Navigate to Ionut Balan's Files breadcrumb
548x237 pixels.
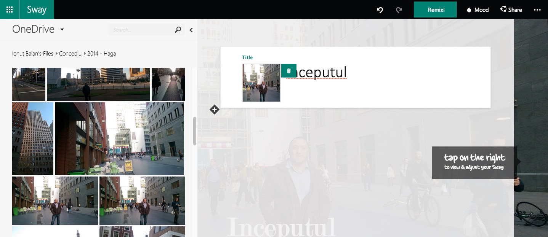33,54
